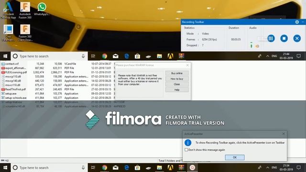This screenshot has height=172, width=306.
Task: Stop the recording in Recording Toolbar
Action: click(284, 38)
